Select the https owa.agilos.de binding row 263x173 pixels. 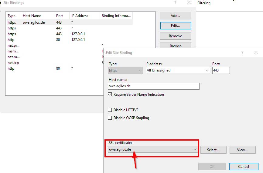pos(69,22)
